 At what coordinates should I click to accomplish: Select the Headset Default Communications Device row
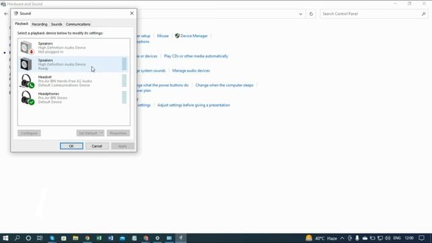74,81
